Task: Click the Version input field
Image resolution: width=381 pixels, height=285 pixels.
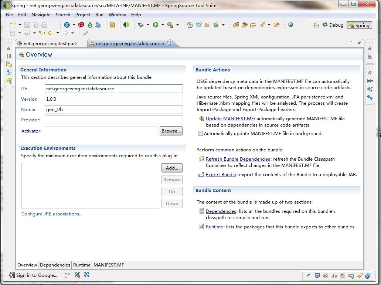Action: tap(114, 99)
